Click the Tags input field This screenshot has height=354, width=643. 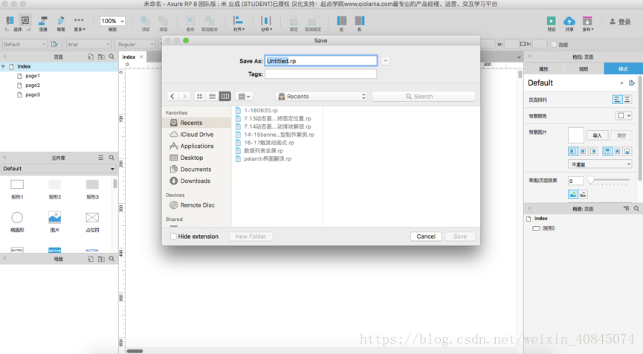(x=320, y=74)
